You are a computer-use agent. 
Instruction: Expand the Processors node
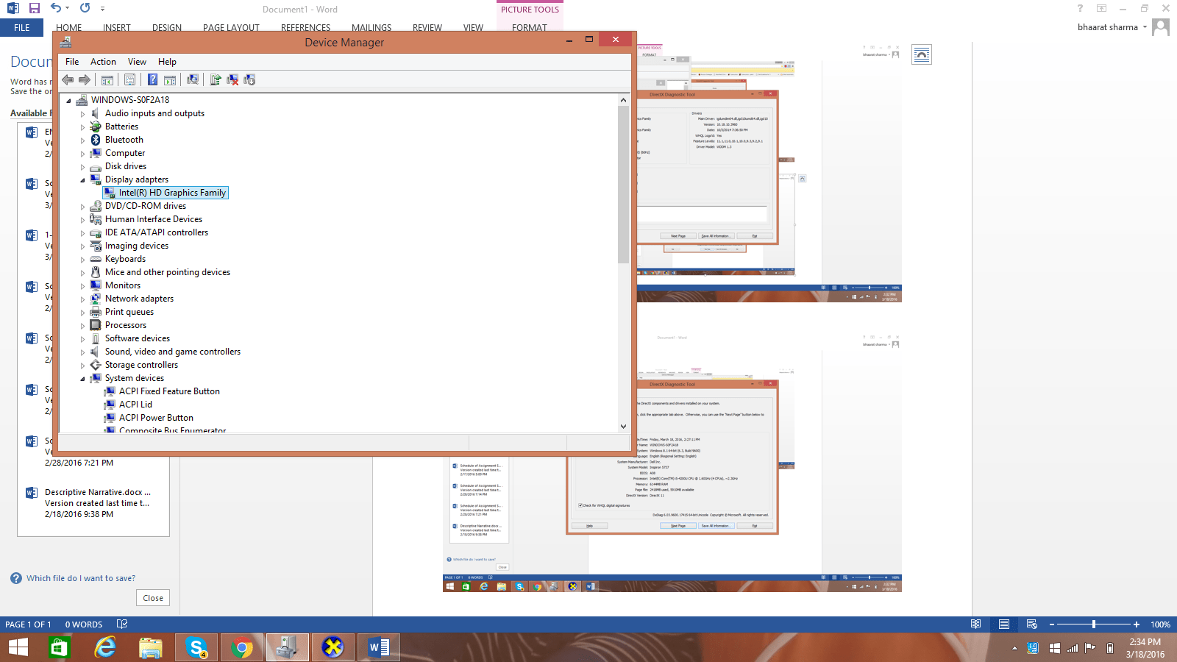[x=82, y=326]
